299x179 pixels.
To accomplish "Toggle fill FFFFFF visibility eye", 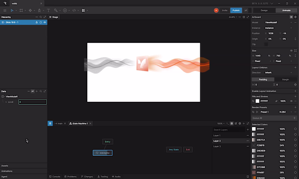I will tap(291, 101).
